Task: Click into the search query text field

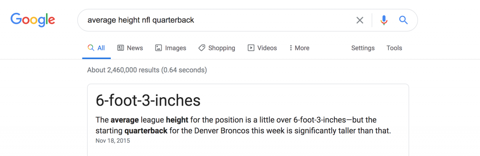Action: pos(216,20)
